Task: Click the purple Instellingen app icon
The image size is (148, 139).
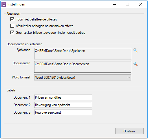Action: (4, 4)
